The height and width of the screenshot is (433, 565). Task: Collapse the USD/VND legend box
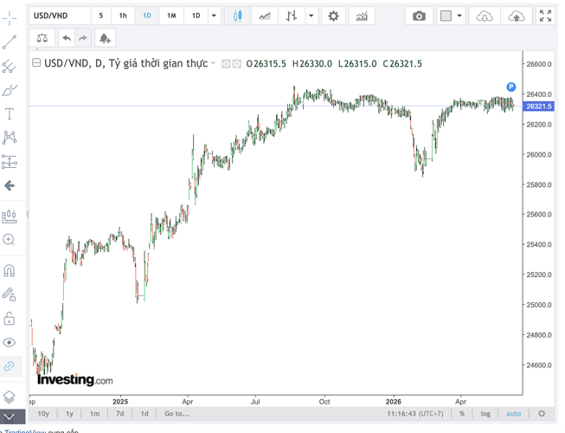pos(36,62)
